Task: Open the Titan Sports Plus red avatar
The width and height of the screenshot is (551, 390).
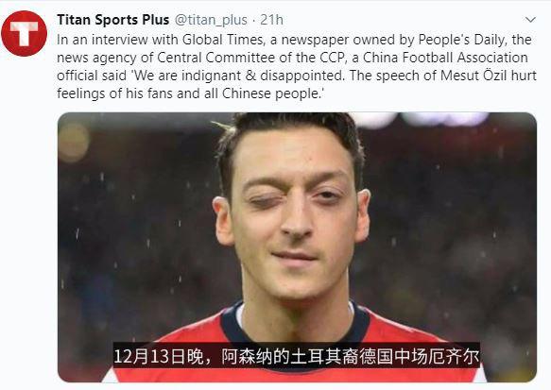Action: click(24, 33)
